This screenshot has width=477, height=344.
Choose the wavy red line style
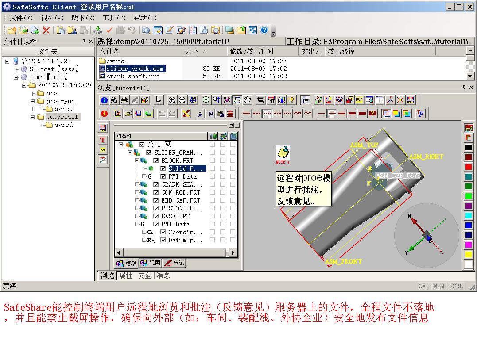coord(298,114)
